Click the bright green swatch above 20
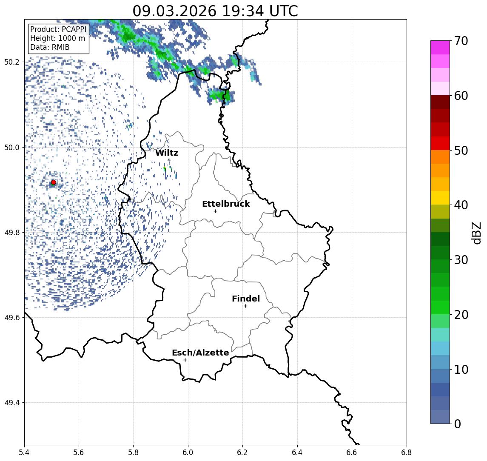The height and width of the screenshot is (461, 487). 440,307
